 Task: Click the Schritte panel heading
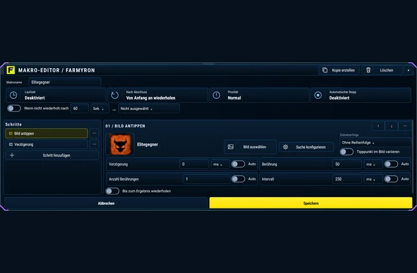tap(14, 124)
